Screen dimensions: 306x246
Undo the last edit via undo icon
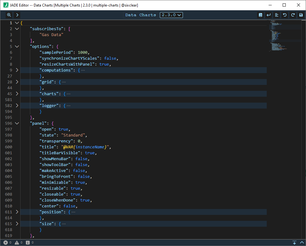(x=284, y=15)
